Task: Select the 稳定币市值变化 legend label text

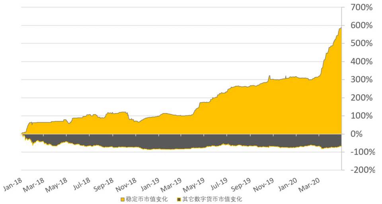Action: pos(147,198)
